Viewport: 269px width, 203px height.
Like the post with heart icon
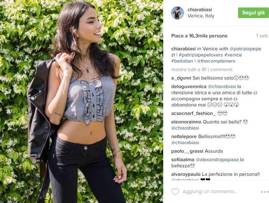[175, 192]
